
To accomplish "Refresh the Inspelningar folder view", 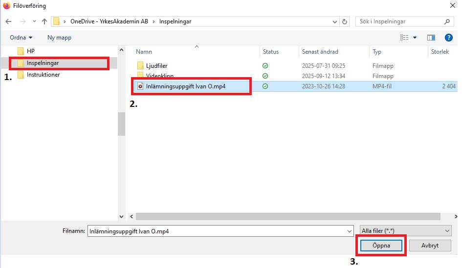I will click(345, 21).
